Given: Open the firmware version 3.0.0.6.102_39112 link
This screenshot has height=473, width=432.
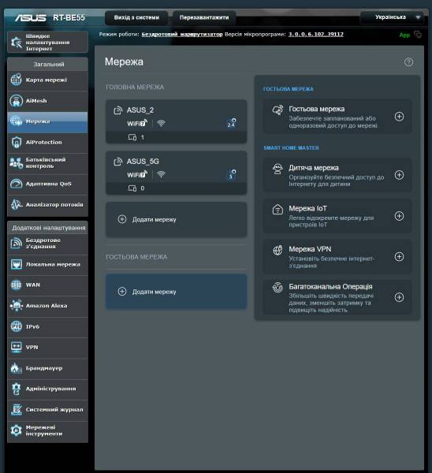Looking at the screenshot, I should pyautogui.click(x=316, y=35).
